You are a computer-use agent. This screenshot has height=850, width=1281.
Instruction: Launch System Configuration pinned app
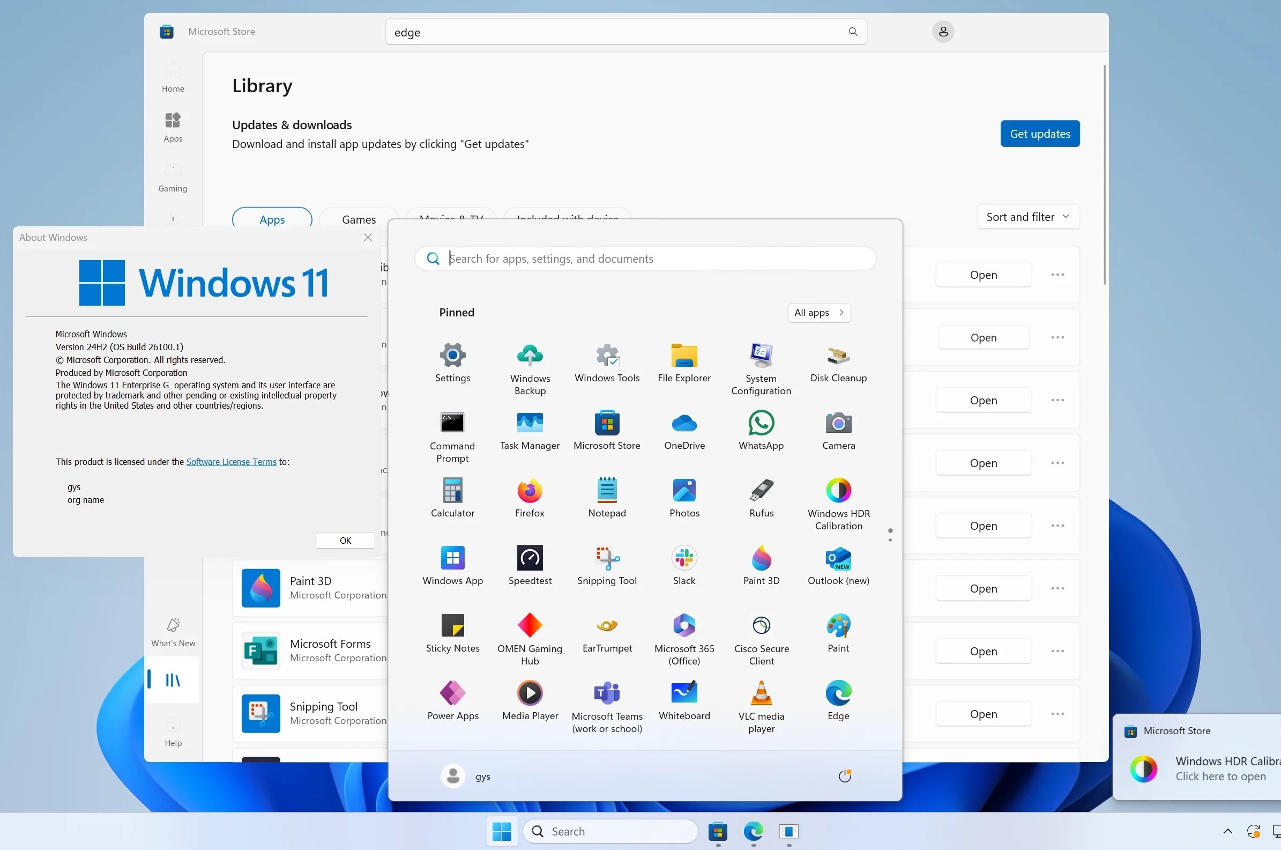(x=761, y=369)
